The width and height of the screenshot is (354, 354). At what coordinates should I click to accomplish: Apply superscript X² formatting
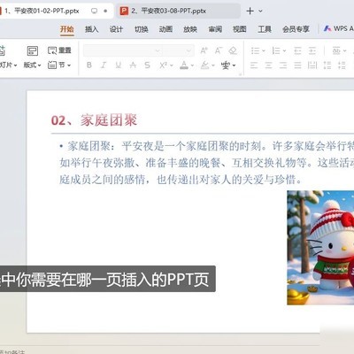[x=163, y=65]
